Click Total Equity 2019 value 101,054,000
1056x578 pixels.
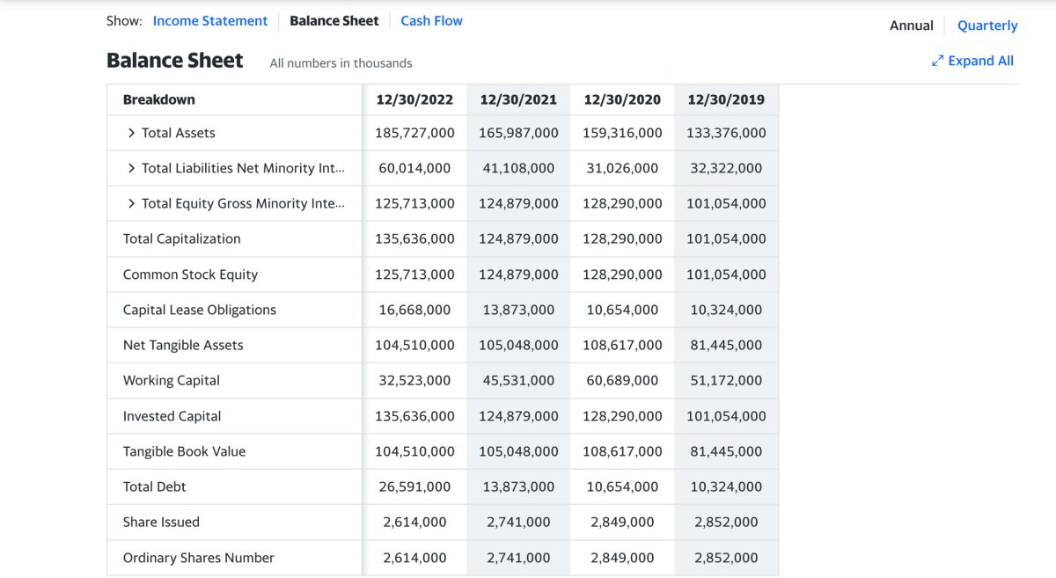point(726,203)
